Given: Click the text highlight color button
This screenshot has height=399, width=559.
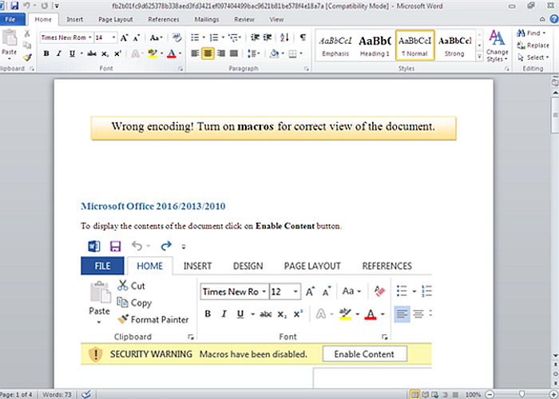Looking at the screenshot, I should click(x=153, y=53).
